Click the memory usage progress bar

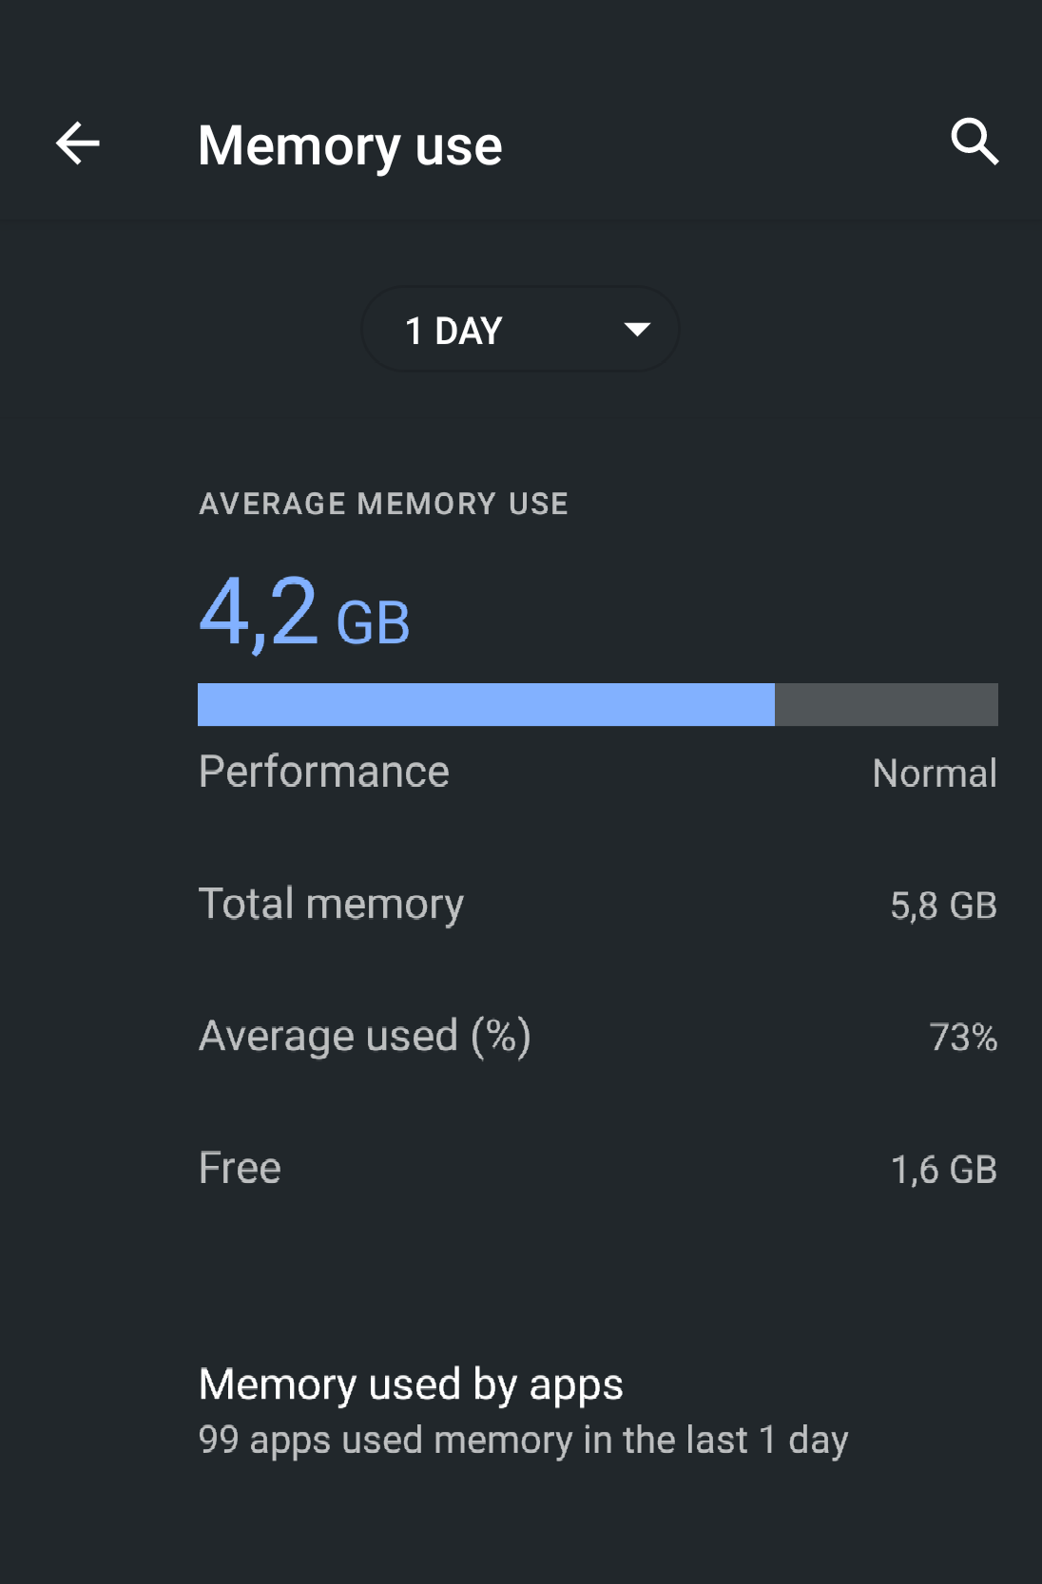click(597, 703)
